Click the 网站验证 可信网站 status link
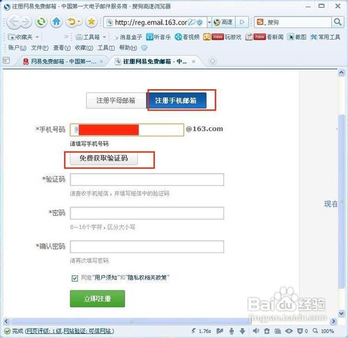The height and width of the screenshot is (338, 348). (x=88, y=331)
